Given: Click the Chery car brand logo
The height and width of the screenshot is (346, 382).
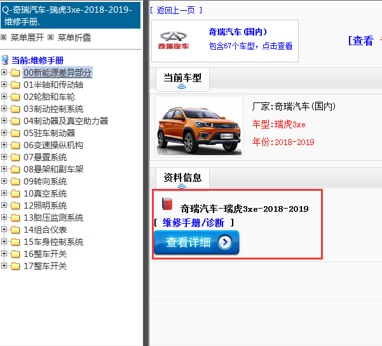Looking at the screenshot, I should click(174, 40).
